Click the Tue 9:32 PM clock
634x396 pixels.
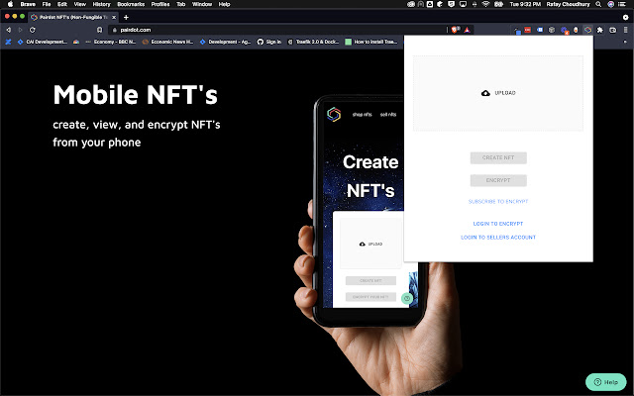525,4
